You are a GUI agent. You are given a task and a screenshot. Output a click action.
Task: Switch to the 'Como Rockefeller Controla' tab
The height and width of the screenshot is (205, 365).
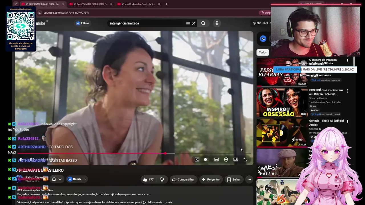pyautogui.click(x=139, y=4)
